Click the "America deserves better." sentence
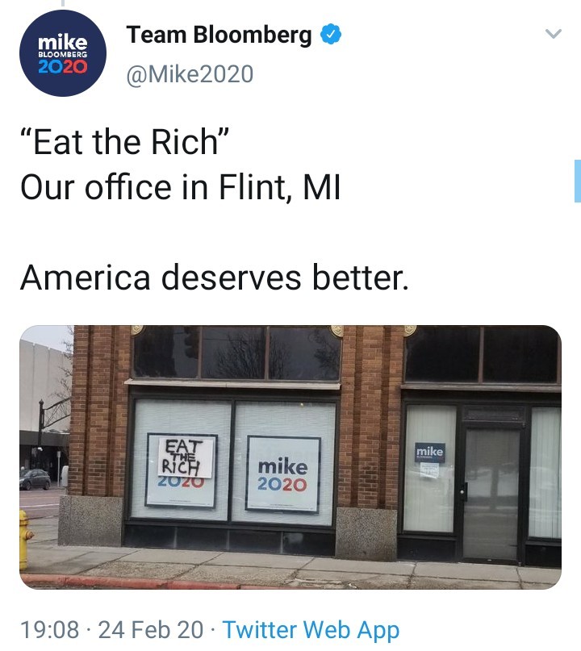Viewport: 581px width, 651px height. pos(215,278)
